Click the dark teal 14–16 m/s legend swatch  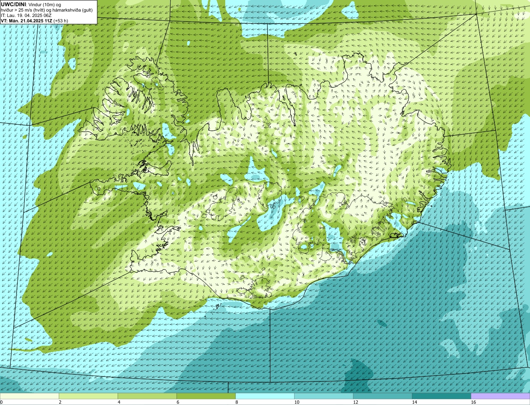[x=441, y=396]
